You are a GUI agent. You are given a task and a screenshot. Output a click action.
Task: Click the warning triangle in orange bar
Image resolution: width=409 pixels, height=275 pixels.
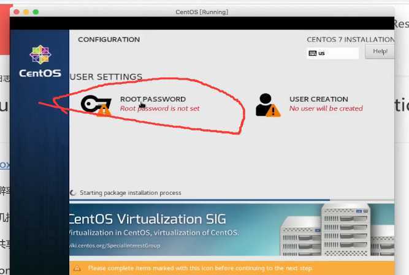pyautogui.click(x=77, y=268)
